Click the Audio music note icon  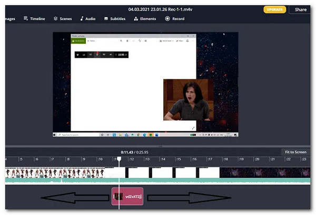(x=82, y=18)
